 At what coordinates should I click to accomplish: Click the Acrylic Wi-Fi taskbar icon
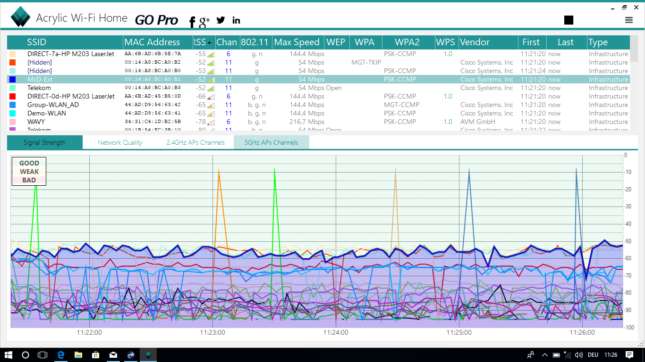coord(148,354)
